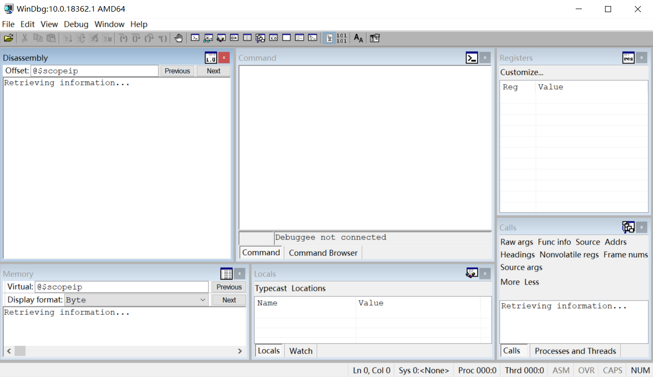Switch to Processes and Threads tab
Image resolution: width=653 pixels, height=377 pixels.
pyautogui.click(x=575, y=351)
